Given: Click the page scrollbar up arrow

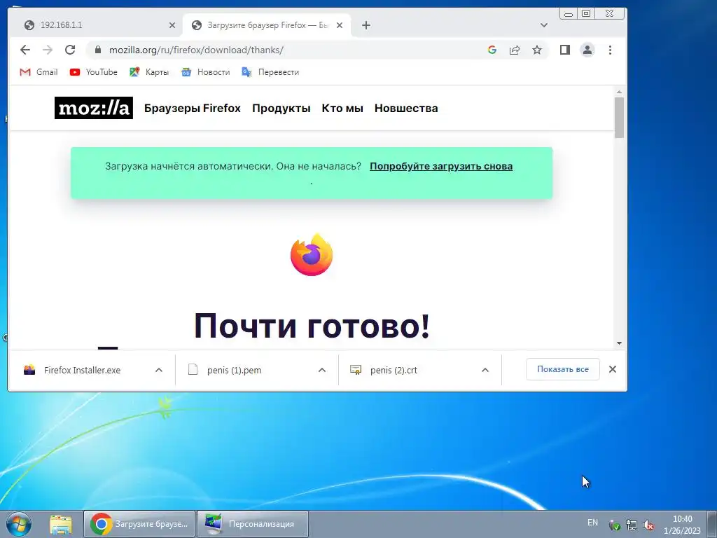Looking at the screenshot, I should coord(619,92).
